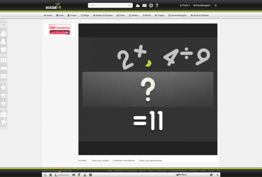Screen dimensions: 262x177
Task: Select the star number 1 sidebar icon
Action: pyautogui.click(x=4, y=87)
